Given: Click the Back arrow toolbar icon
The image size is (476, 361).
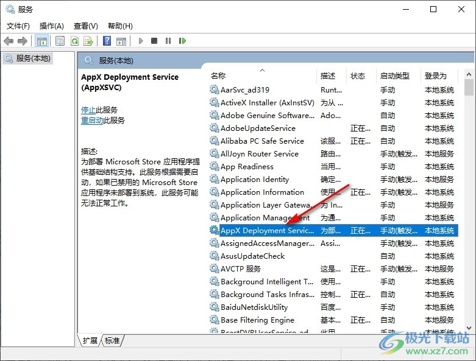Looking at the screenshot, I should (x=9, y=41).
